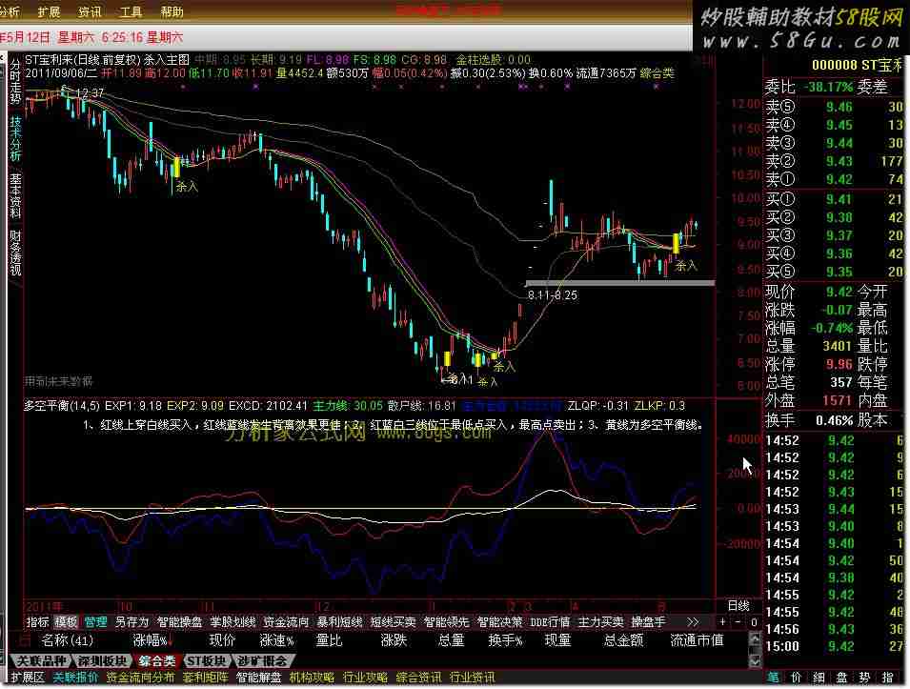Open the 工具 menu
This screenshot has height=689, width=910.
(x=131, y=12)
